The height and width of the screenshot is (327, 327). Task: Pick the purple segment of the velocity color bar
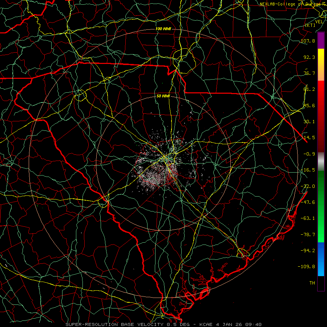[x=321, y=40]
